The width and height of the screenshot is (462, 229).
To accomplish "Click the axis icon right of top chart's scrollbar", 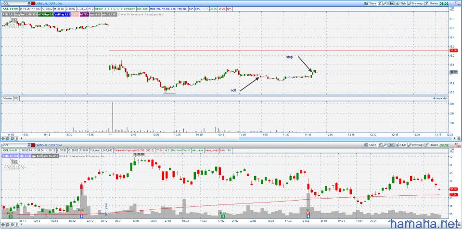I will coord(459,138).
